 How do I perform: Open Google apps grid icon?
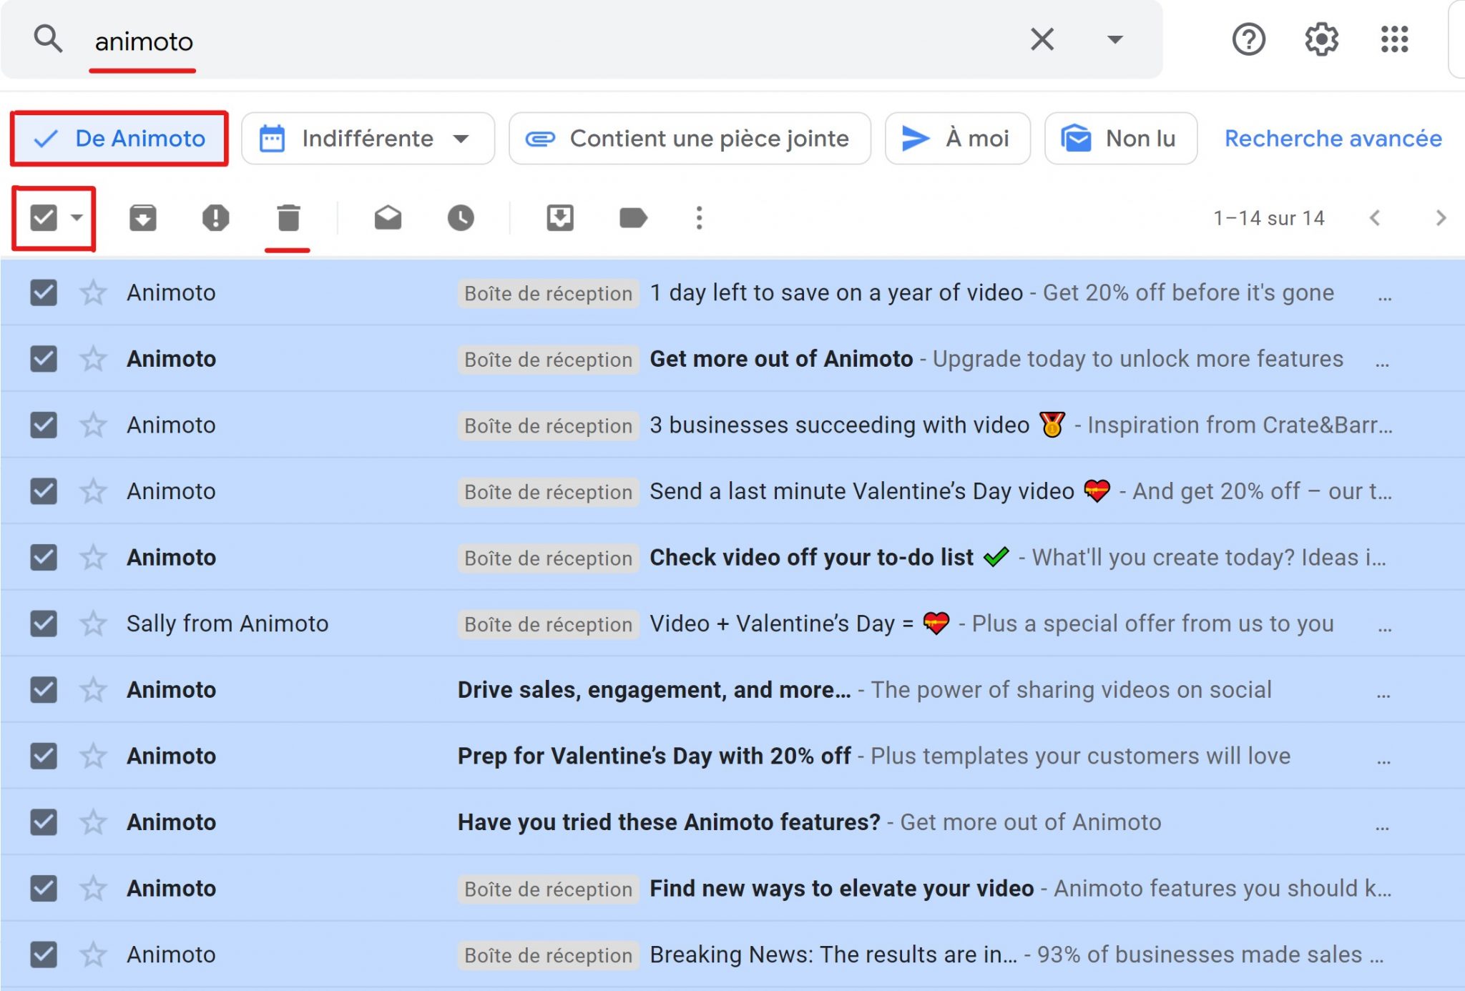(x=1394, y=39)
